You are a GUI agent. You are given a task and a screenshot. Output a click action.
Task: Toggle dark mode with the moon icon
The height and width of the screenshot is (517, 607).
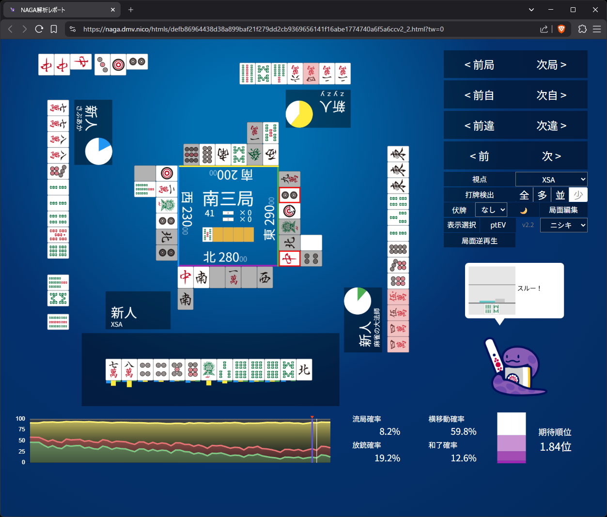click(x=523, y=211)
